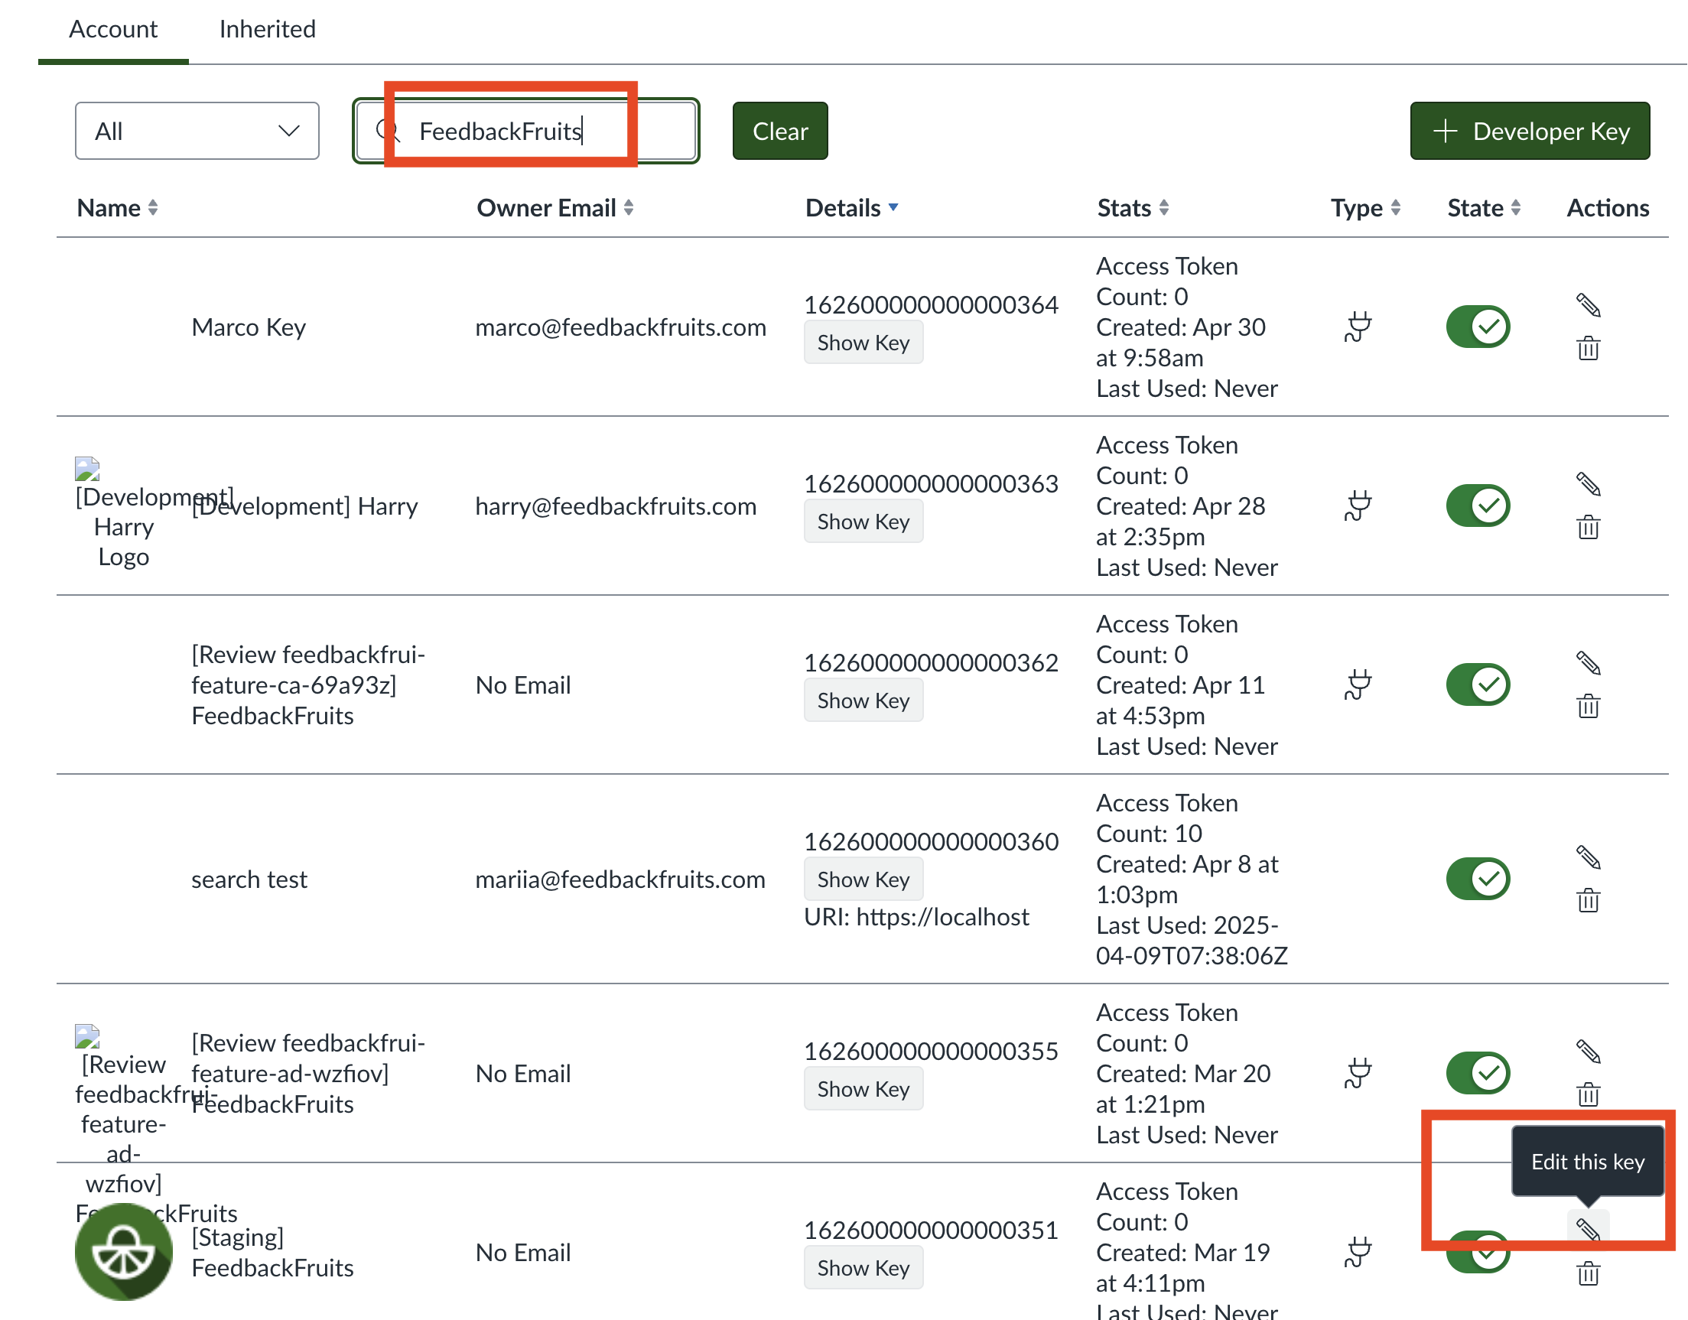Delete the Marco Key developer key

tap(1588, 349)
